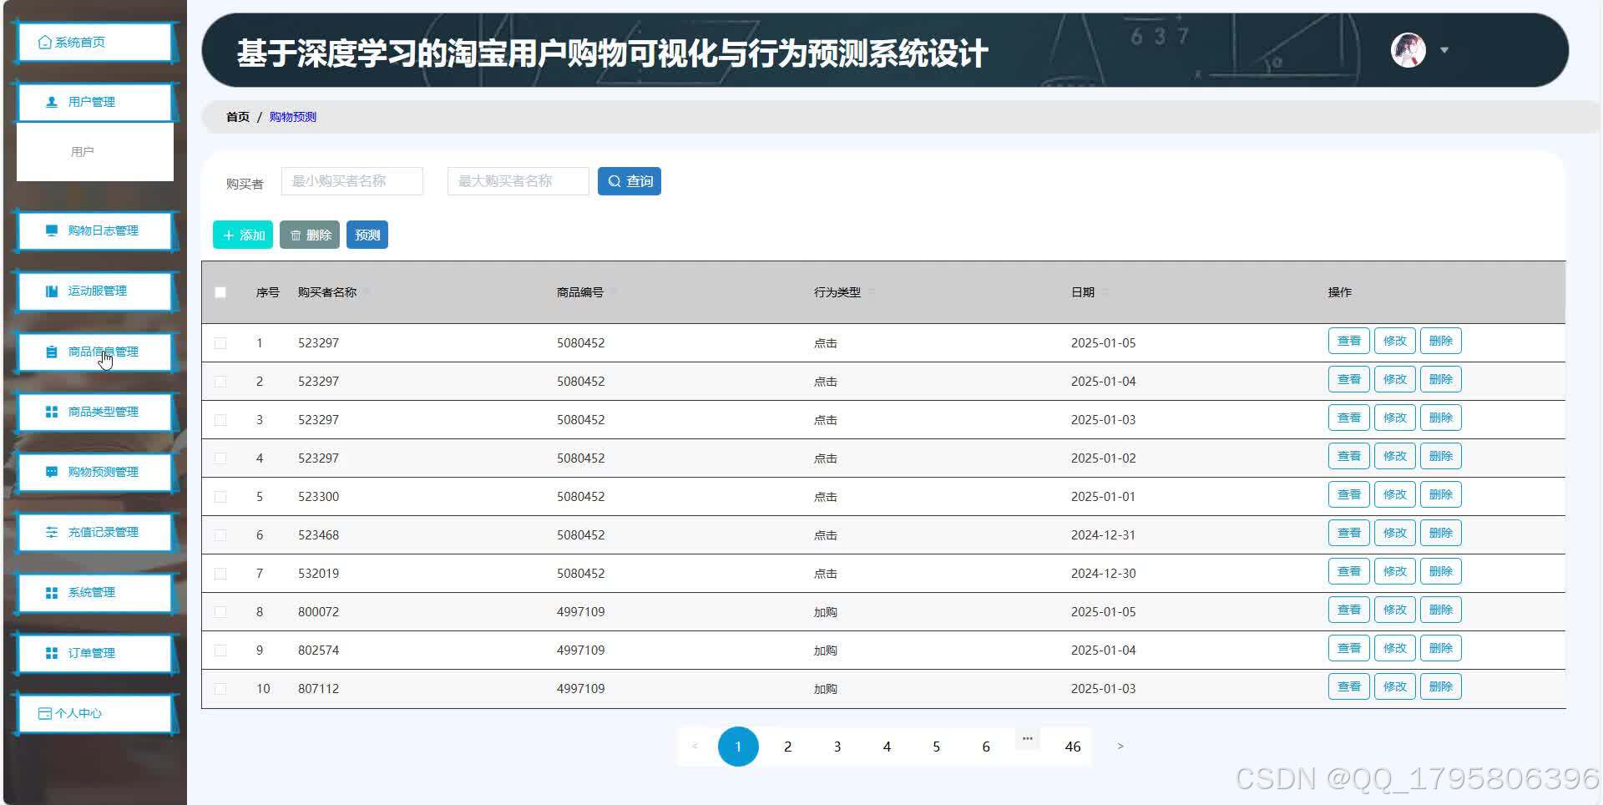Click 修改 for row 4
This screenshot has height=805, width=1603.
1395,456
